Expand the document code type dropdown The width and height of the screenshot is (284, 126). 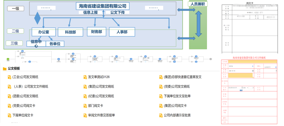point(242,88)
